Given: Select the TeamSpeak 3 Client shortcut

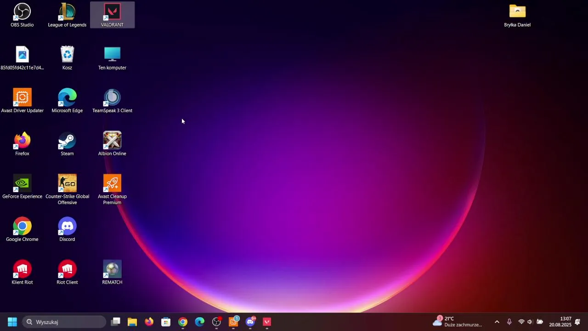Looking at the screenshot, I should 112,101.
